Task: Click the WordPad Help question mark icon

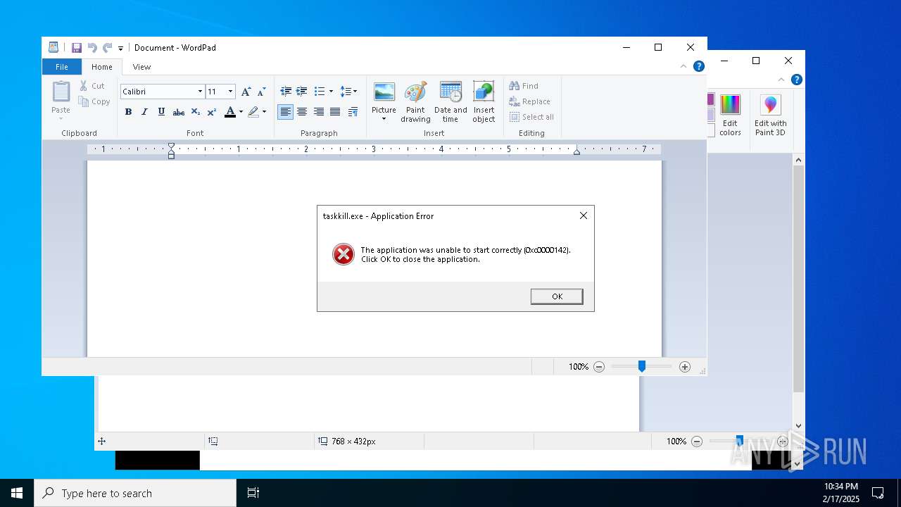Action: coord(699,66)
